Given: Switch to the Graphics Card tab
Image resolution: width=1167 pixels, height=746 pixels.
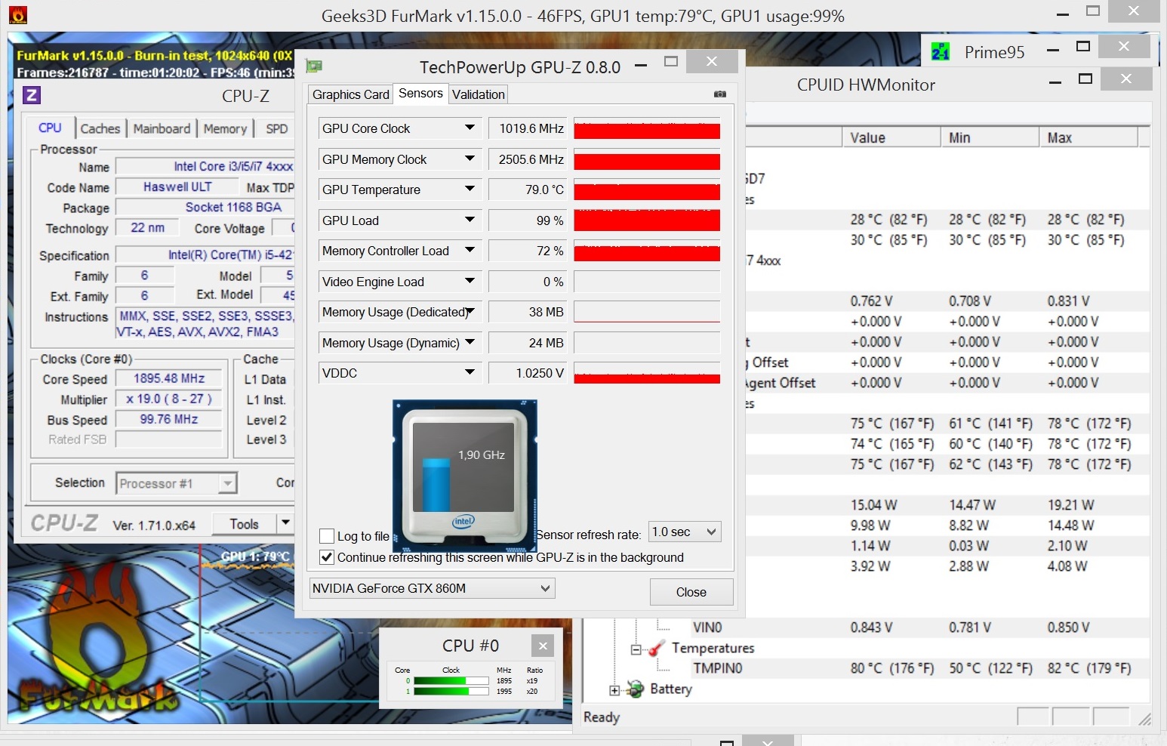Looking at the screenshot, I should [x=351, y=94].
